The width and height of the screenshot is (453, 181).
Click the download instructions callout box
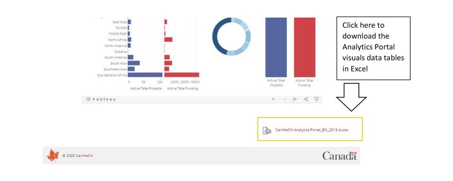coord(373,48)
